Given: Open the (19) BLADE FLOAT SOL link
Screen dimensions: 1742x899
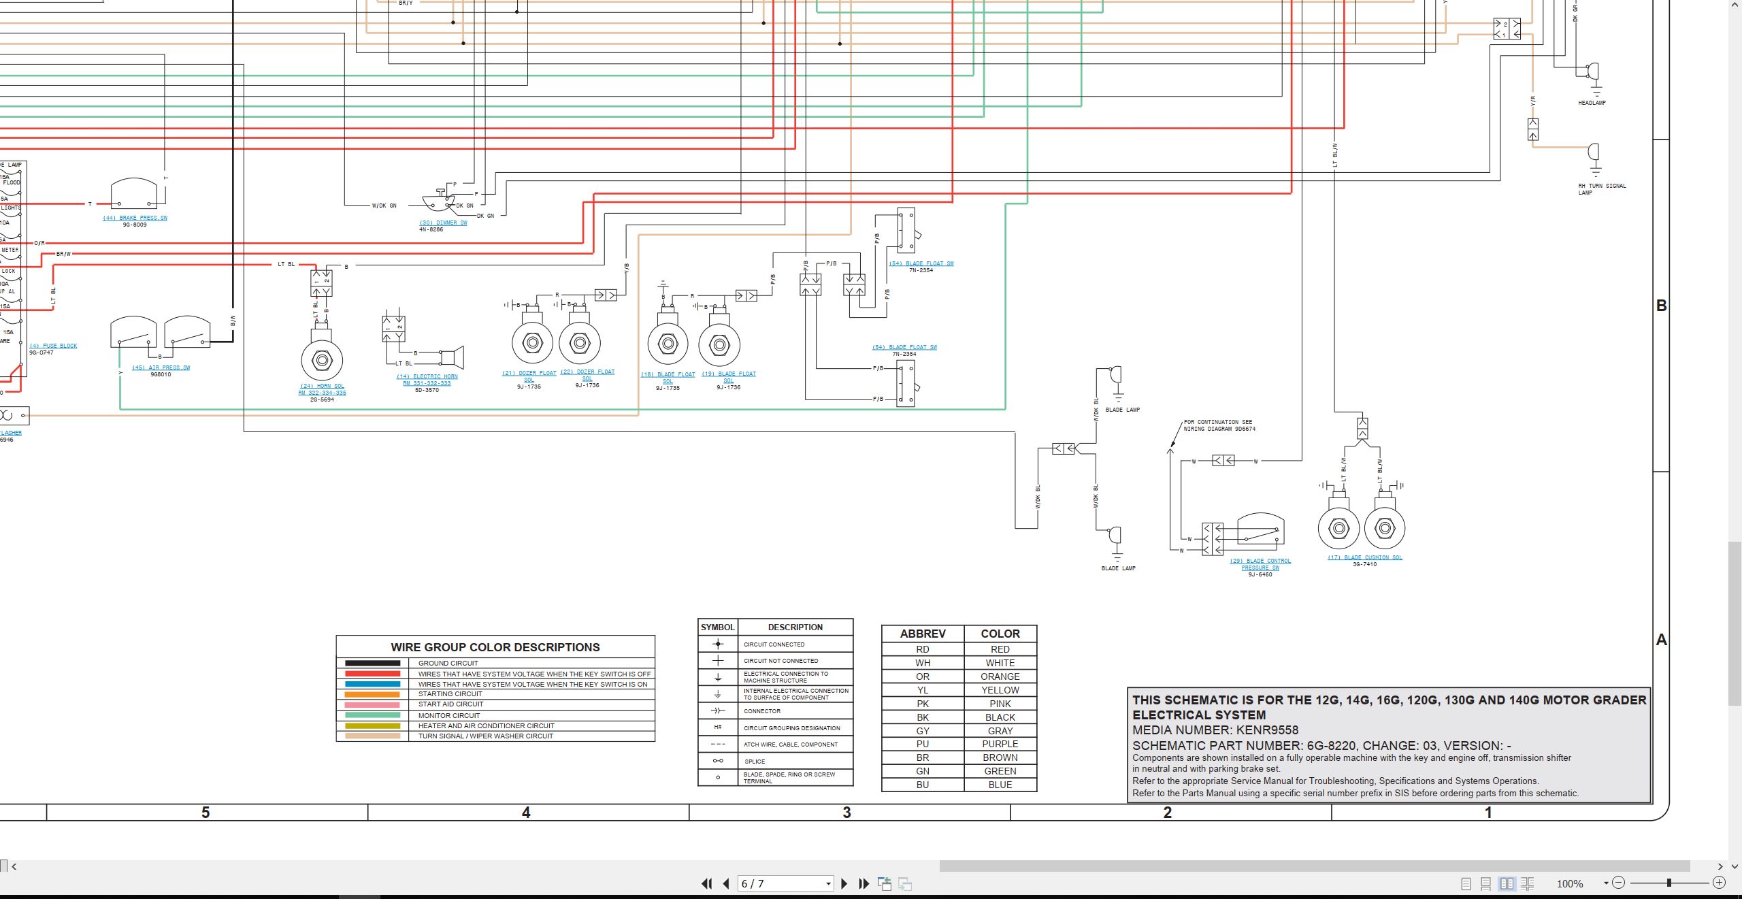Looking at the screenshot, I should click(729, 377).
